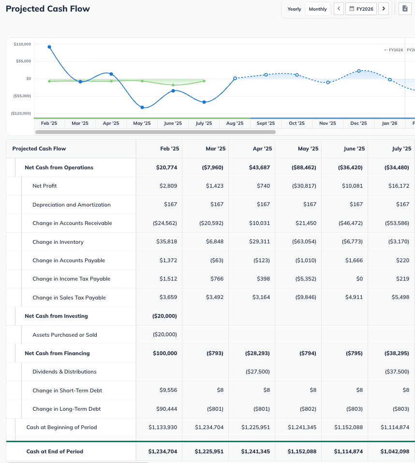The height and width of the screenshot is (463, 415).
Task: Select the Dec '25 projected data point
Action: 359,71
